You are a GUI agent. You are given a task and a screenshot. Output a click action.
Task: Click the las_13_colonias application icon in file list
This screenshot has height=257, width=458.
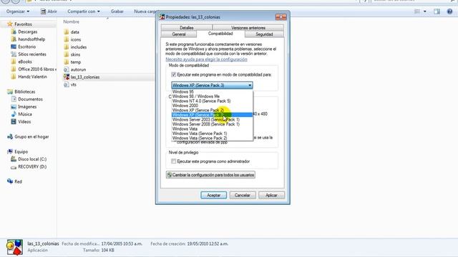point(67,77)
